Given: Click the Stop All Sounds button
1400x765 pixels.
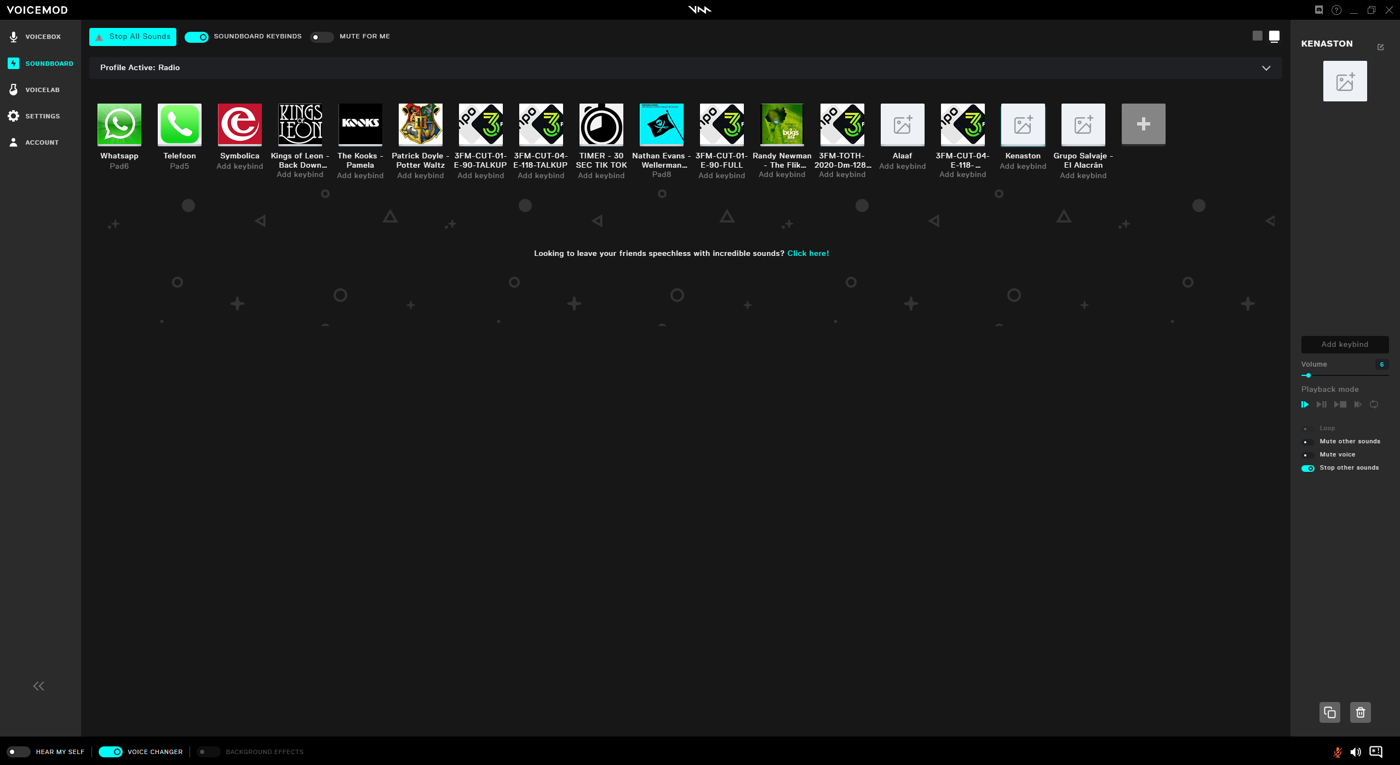Looking at the screenshot, I should 133,37.
